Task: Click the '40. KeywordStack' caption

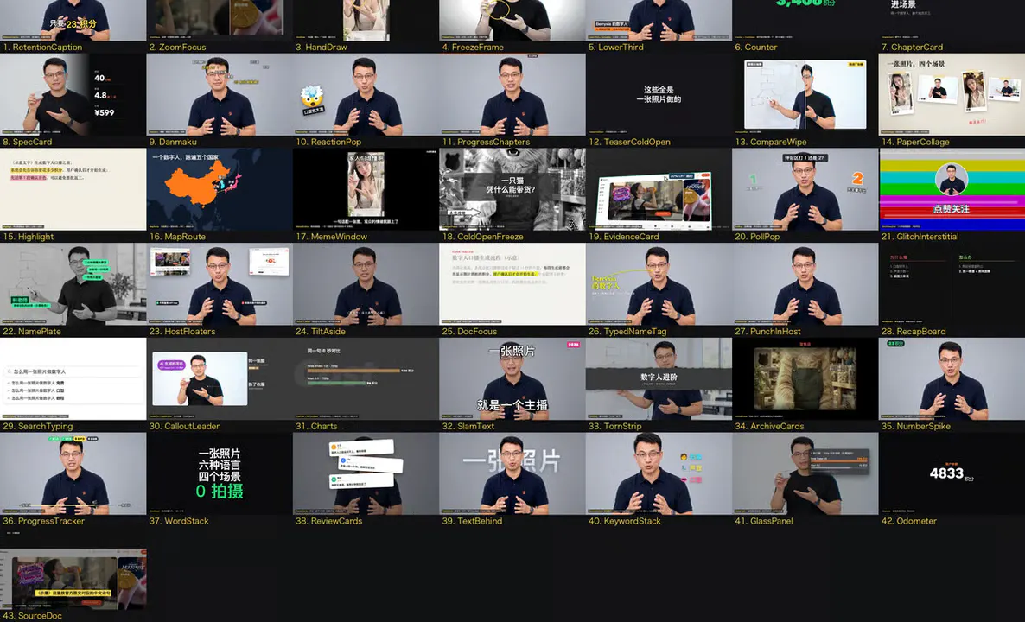Action: point(624,521)
